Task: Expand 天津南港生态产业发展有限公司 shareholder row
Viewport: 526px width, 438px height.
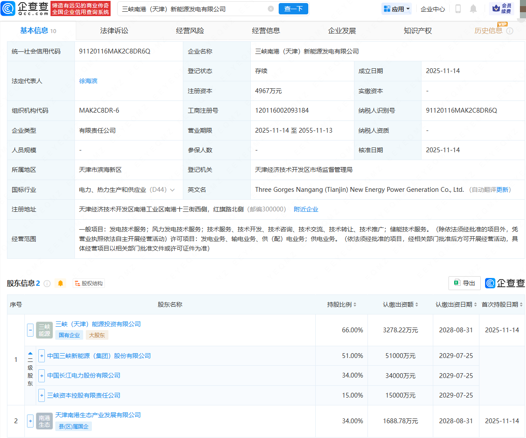Action: [30, 421]
